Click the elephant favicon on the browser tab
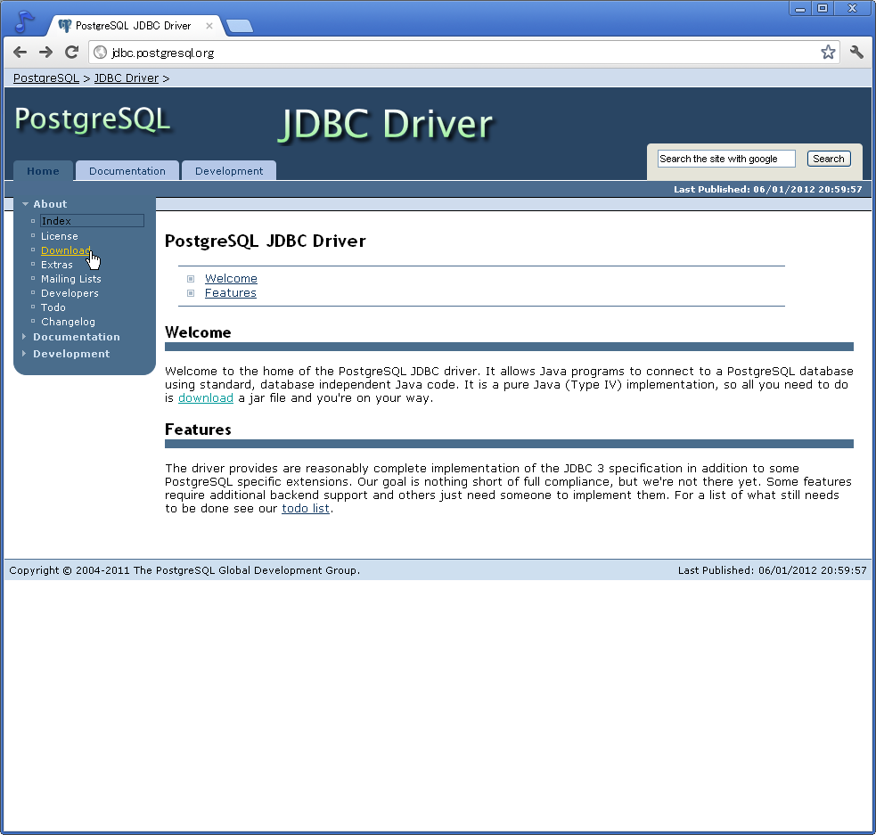This screenshot has width=876, height=835. tap(65, 25)
